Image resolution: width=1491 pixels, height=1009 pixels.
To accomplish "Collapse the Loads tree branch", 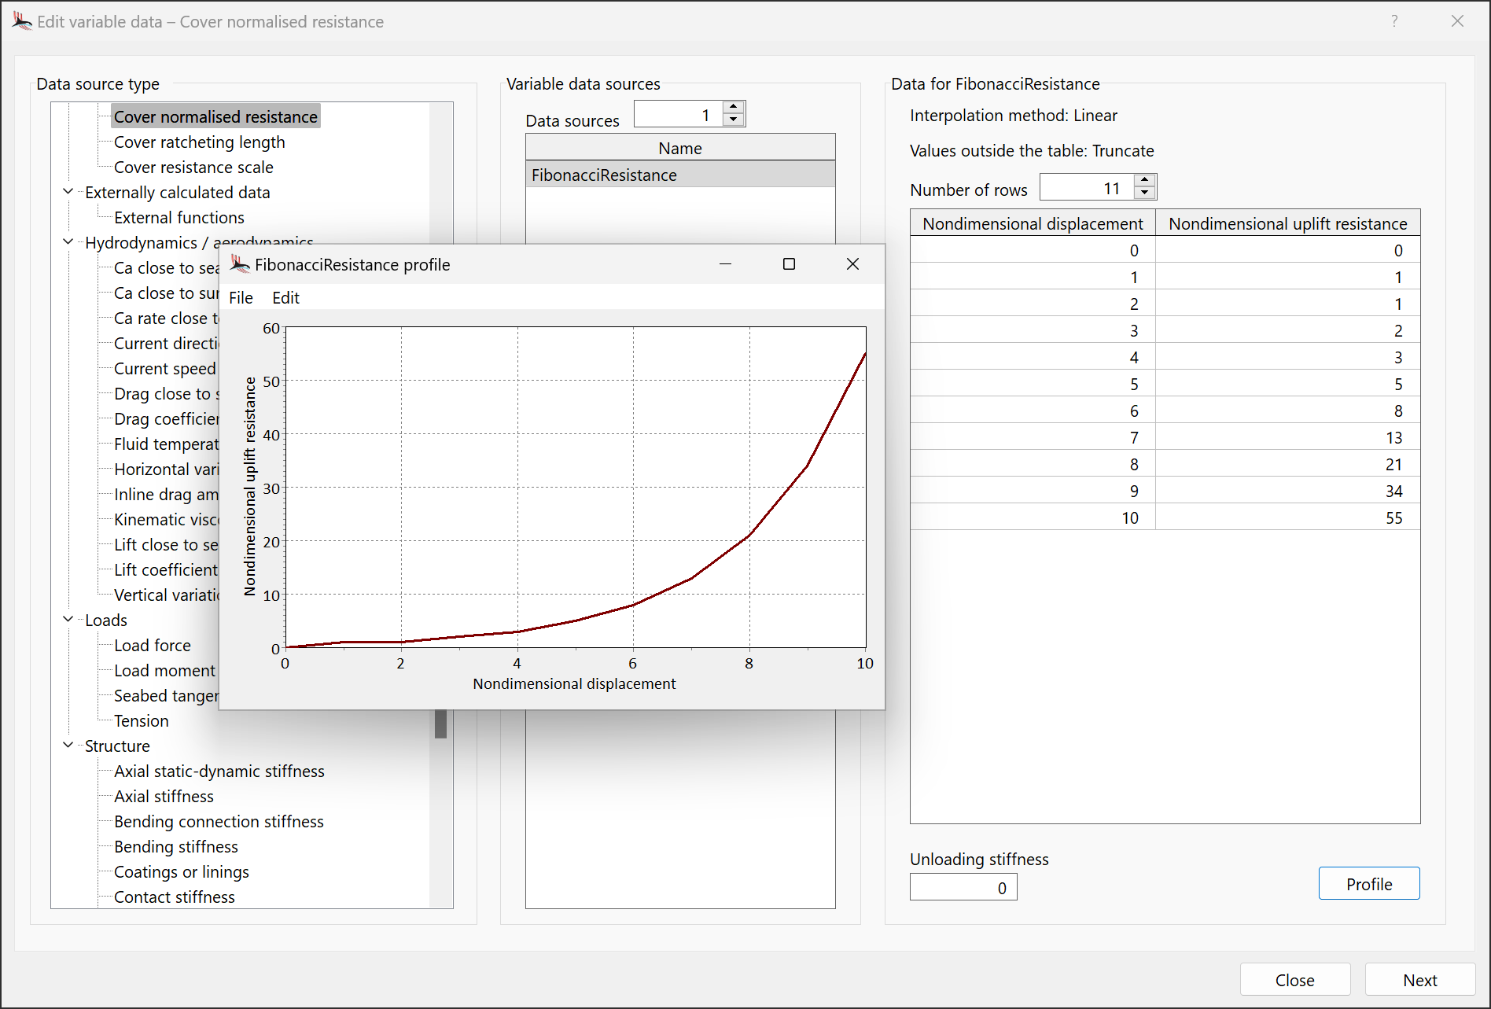I will coord(68,620).
